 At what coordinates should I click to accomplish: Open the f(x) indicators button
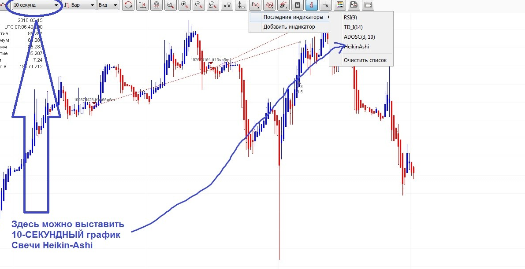point(255,5)
